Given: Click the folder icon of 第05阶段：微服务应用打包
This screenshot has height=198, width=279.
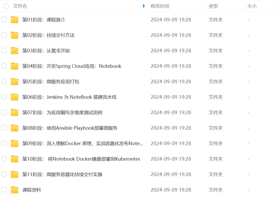Looking at the screenshot, I should tap(15, 81).
